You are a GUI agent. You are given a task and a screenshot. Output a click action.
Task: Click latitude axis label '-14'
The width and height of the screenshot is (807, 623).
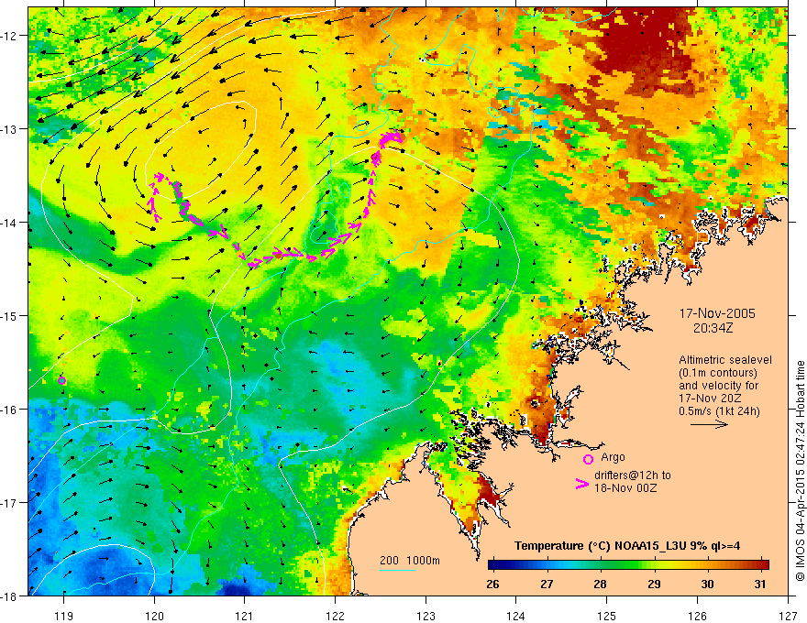click(9, 223)
